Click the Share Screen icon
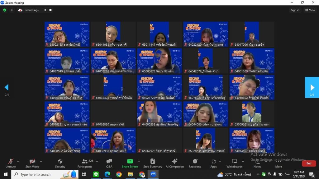Image resolution: width=319 pixels, height=179 pixels. pyautogui.click(x=130, y=161)
